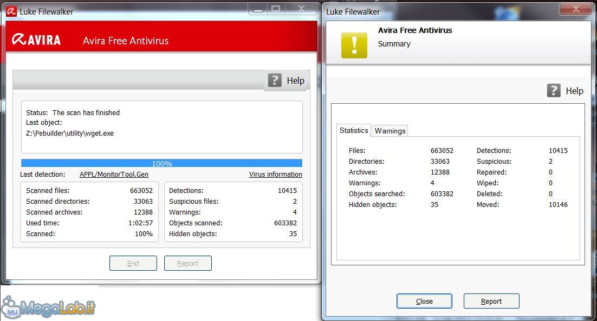Open Help in the scan window
Screen dimensions: 597x321
point(295,81)
